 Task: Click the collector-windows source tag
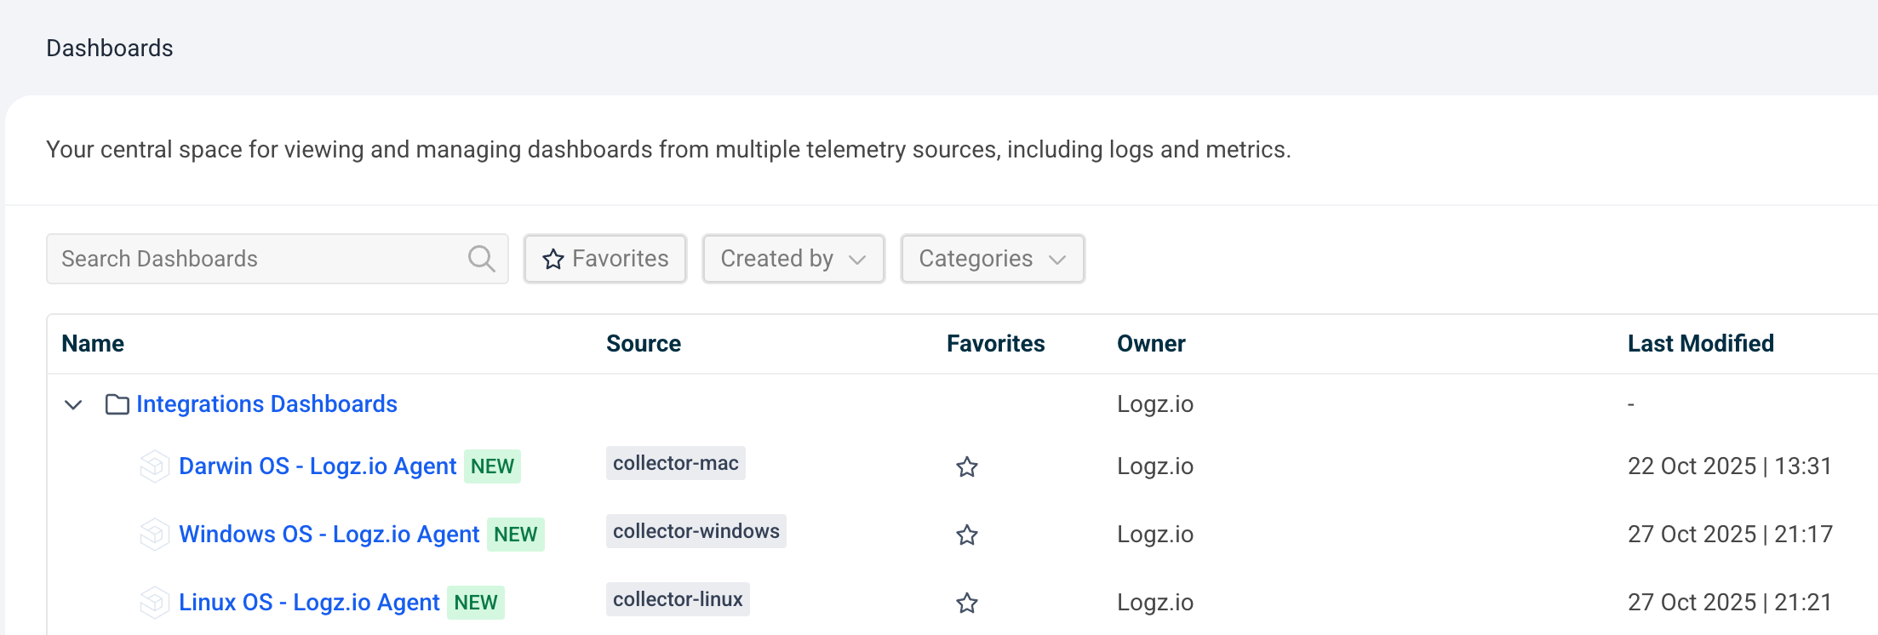(696, 531)
